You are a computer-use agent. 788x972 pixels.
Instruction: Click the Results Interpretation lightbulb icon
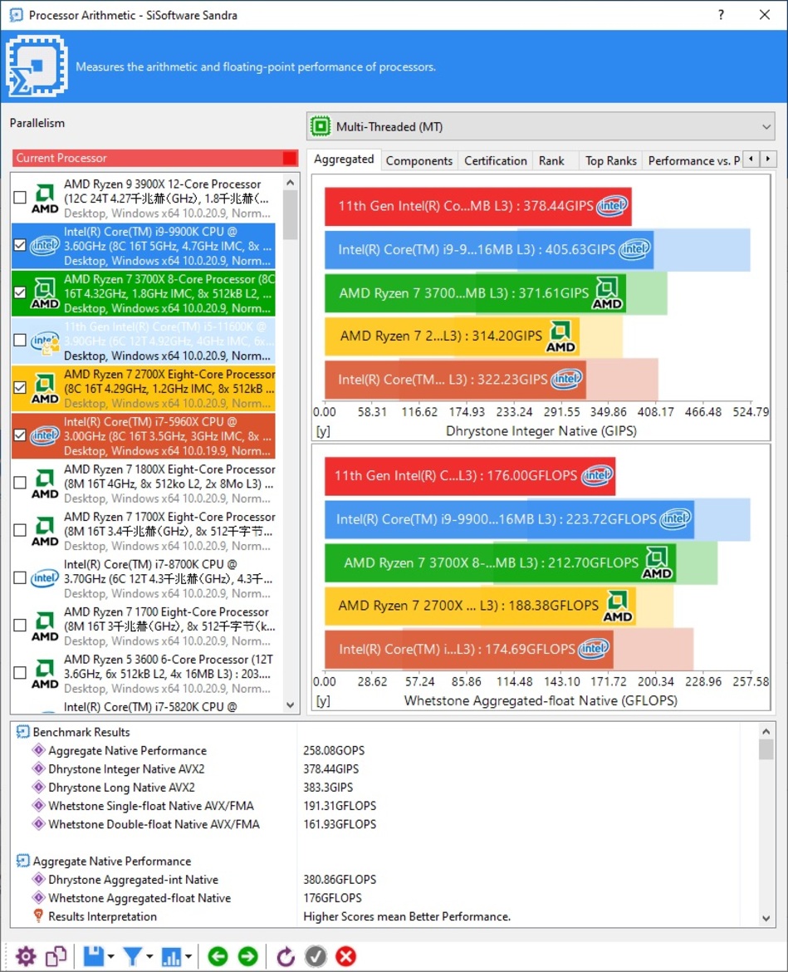pos(38,916)
